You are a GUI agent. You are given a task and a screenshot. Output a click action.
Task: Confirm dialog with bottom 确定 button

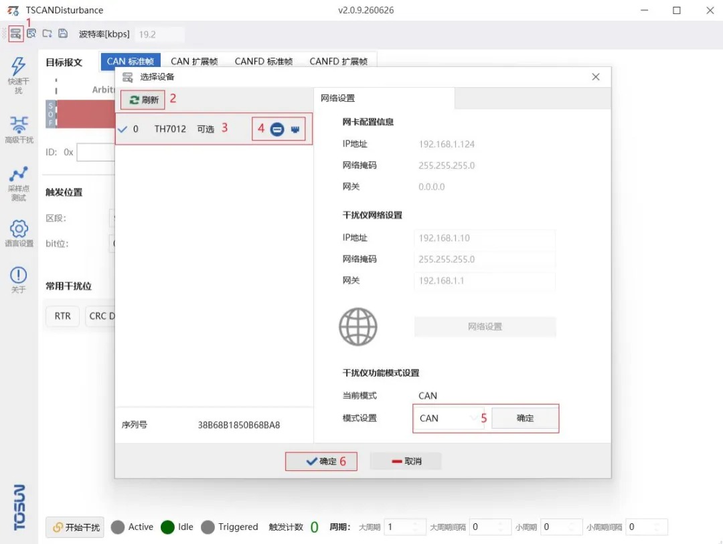(x=321, y=461)
